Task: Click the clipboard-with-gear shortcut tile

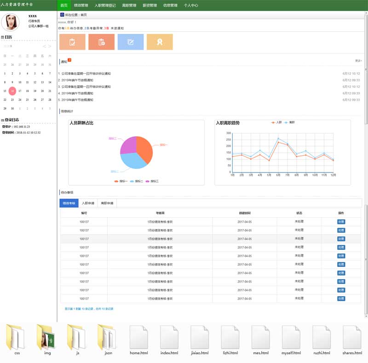Action: coord(101,42)
